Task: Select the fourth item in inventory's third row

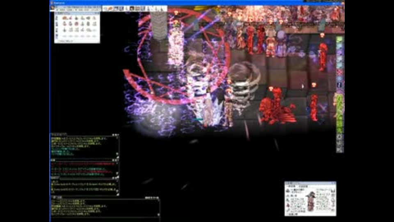Action: click(x=82, y=30)
